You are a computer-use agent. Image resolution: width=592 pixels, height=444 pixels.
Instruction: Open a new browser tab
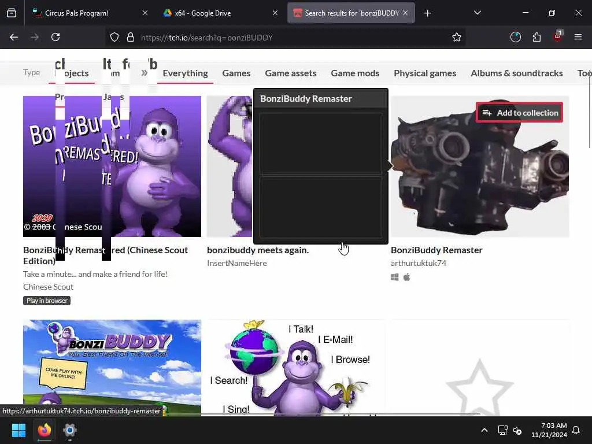[427, 13]
